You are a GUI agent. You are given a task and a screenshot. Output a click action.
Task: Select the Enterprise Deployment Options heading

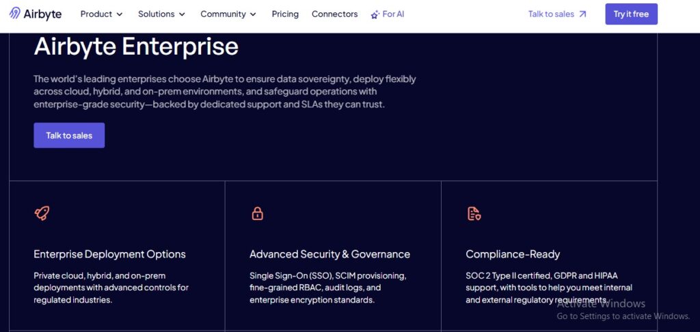point(109,254)
